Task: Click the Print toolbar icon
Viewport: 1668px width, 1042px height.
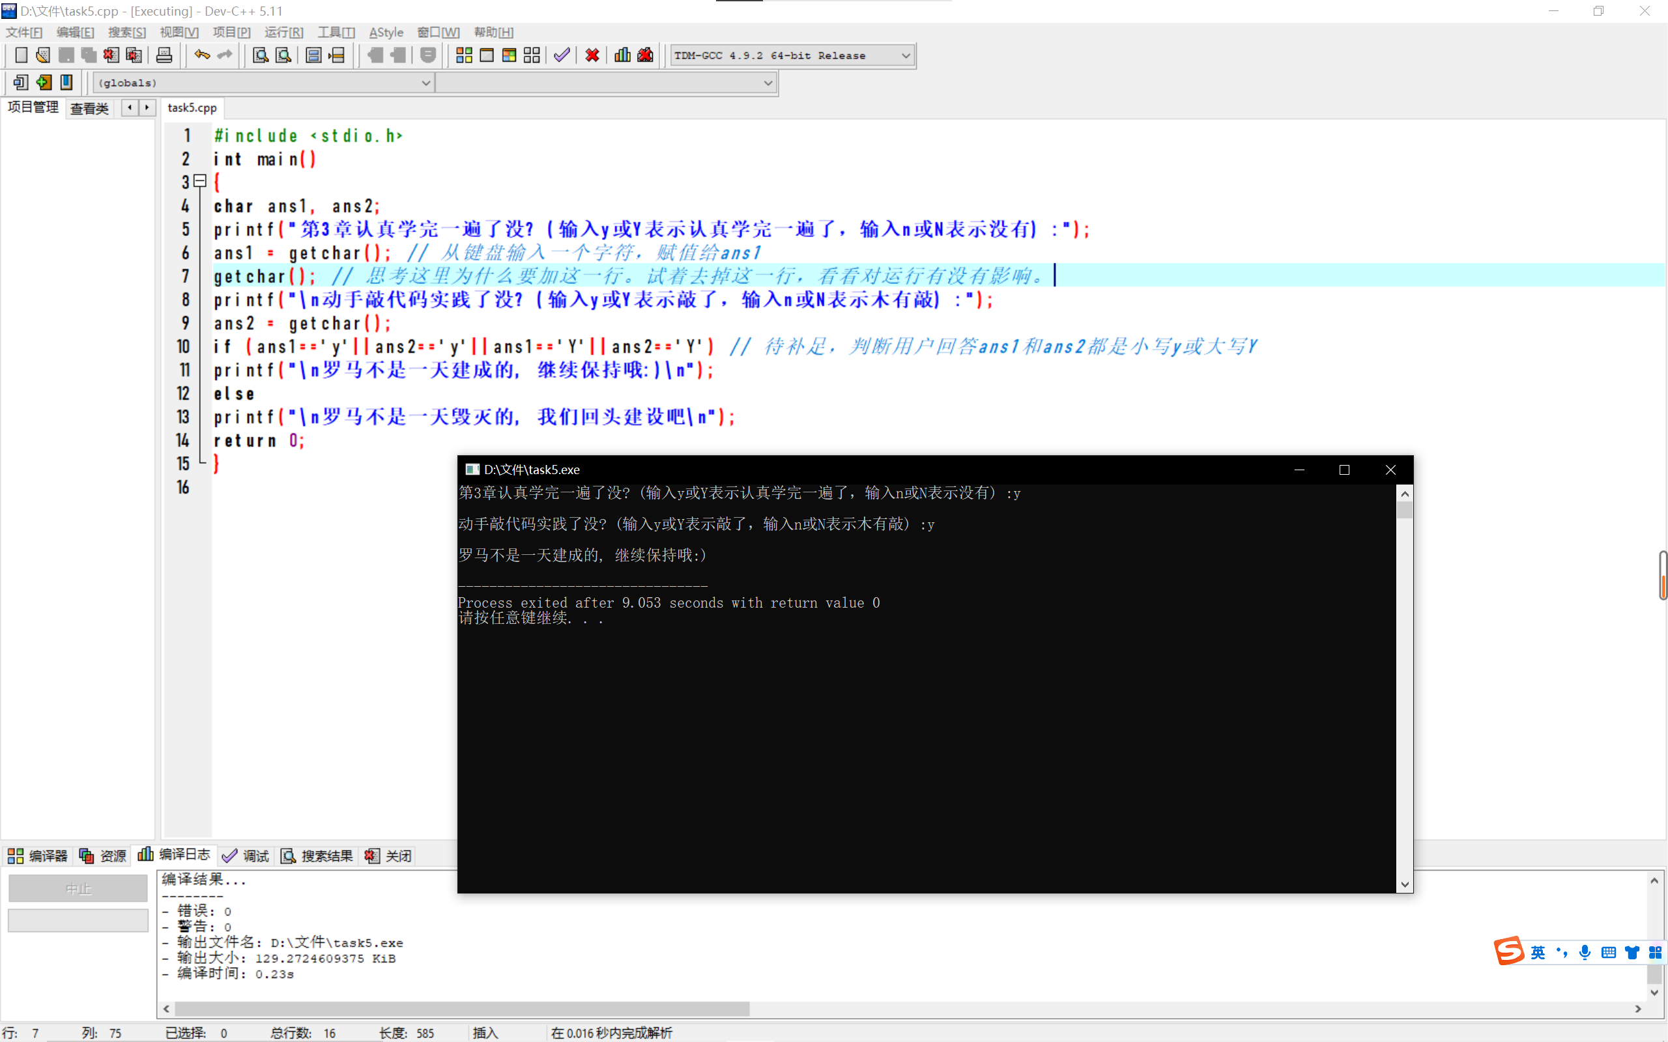Action: click(164, 55)
